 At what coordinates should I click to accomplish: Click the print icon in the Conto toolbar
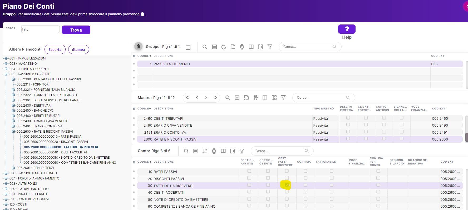pyautogui.click(x=214, y=151)
